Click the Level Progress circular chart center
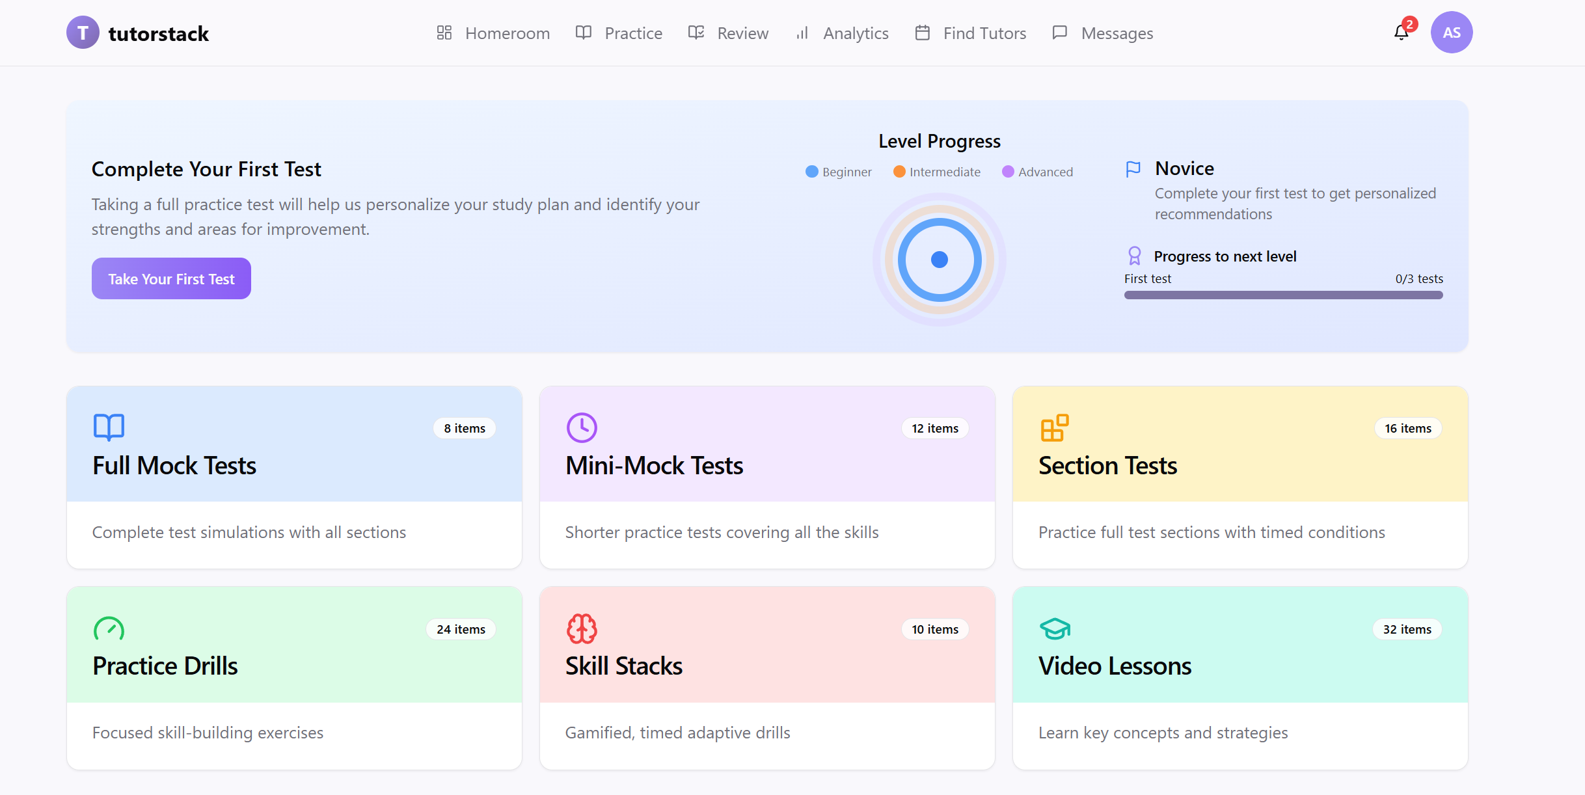 pos(939,260)
